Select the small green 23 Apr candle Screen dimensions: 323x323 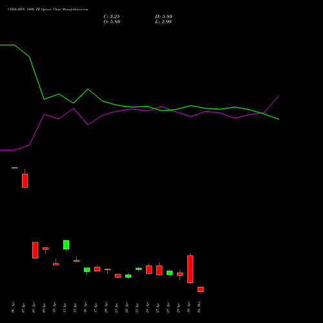pos(139,269)
